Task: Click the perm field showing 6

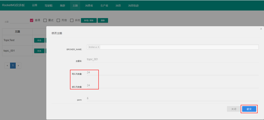Action: (173, 98)
